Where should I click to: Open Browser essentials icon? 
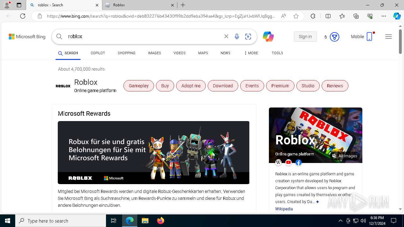click(370, 16)
